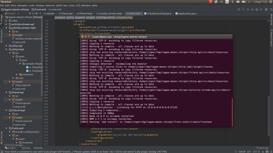Select the sample.chirper package in tree

[32, 64]
